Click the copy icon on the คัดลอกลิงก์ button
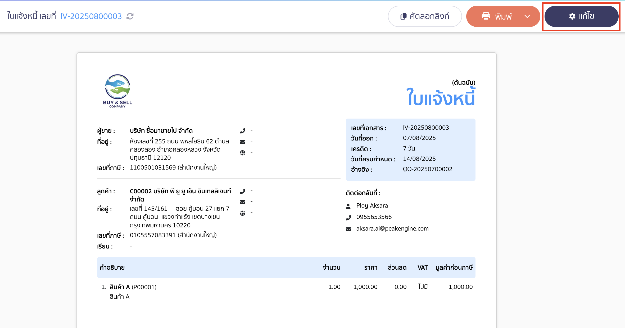The width and height of the screenshot is (625, 328). (x=403, y=16)
